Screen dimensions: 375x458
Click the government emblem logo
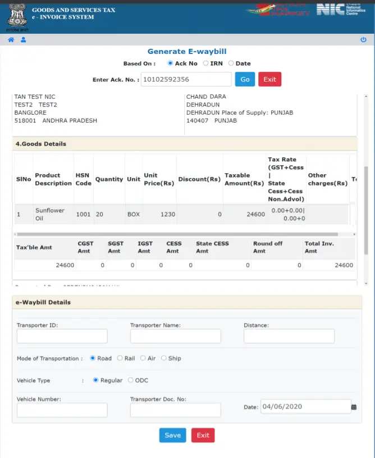[x=16, y=17]
